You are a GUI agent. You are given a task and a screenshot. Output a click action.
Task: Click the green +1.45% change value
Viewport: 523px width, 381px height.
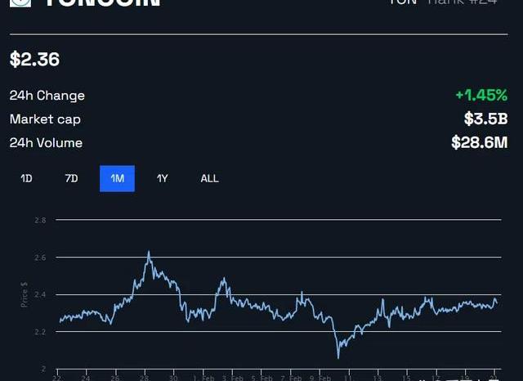point(481,96)
